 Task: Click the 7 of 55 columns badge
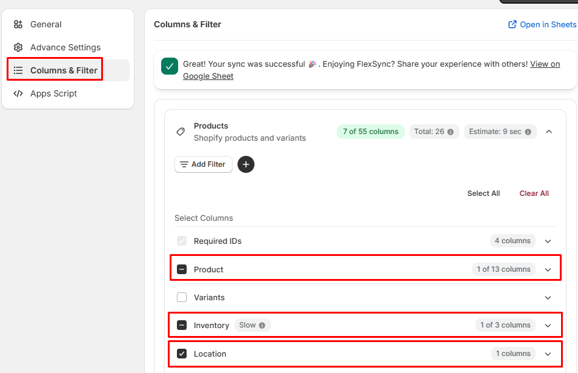(370, 132)
